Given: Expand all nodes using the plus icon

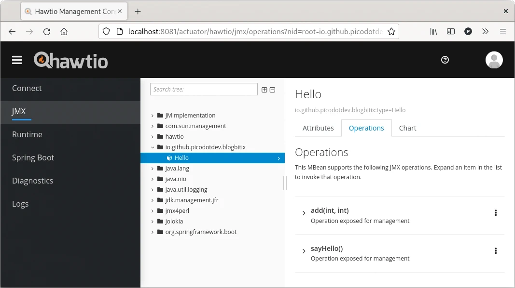Looking at the screenshot, I should click(264, 90).
